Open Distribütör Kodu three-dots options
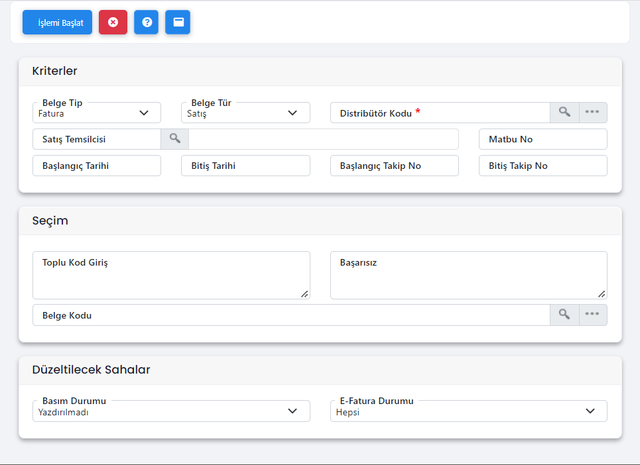Screen dimensions: 640x465 tap(593, 112)
